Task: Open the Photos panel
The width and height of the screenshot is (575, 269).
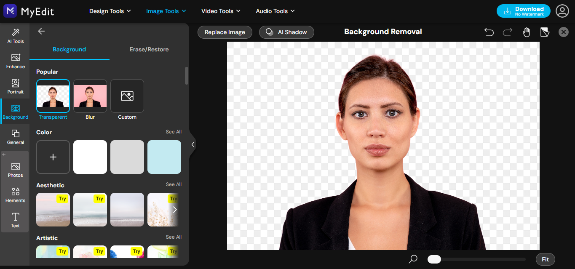Action: (15, 168)
